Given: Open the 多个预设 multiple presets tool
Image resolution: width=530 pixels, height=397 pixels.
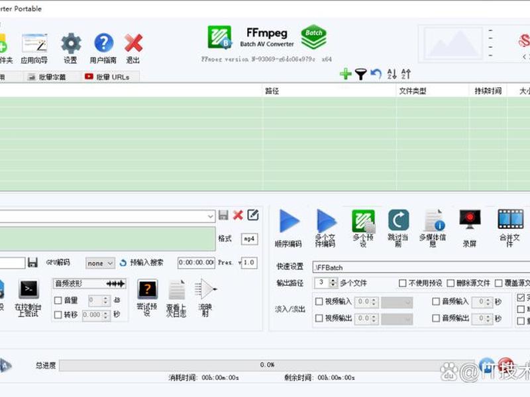Looking at the screenshot, I should pyautogui.click(x=363, y=228).
